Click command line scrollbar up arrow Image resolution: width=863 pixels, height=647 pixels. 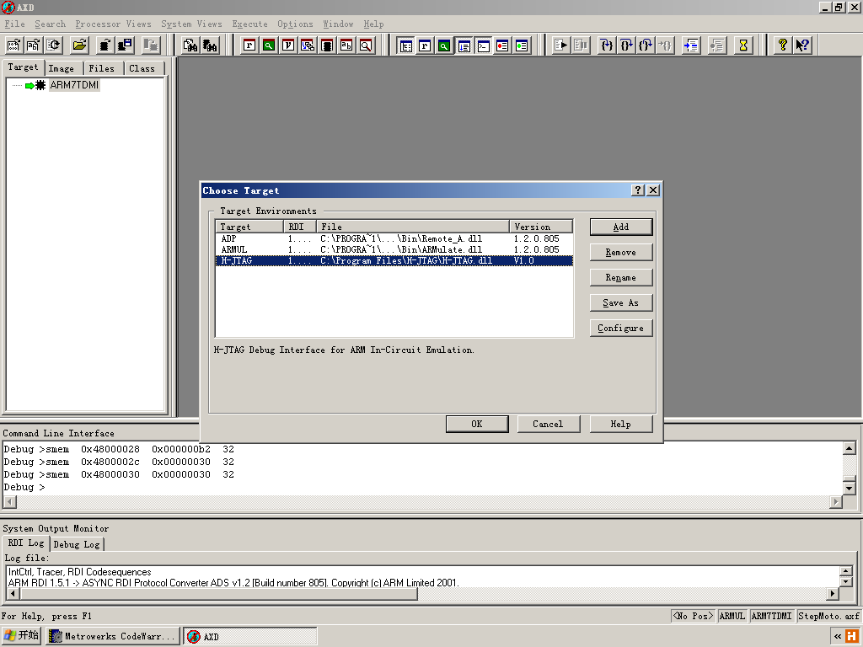[850, 448]
